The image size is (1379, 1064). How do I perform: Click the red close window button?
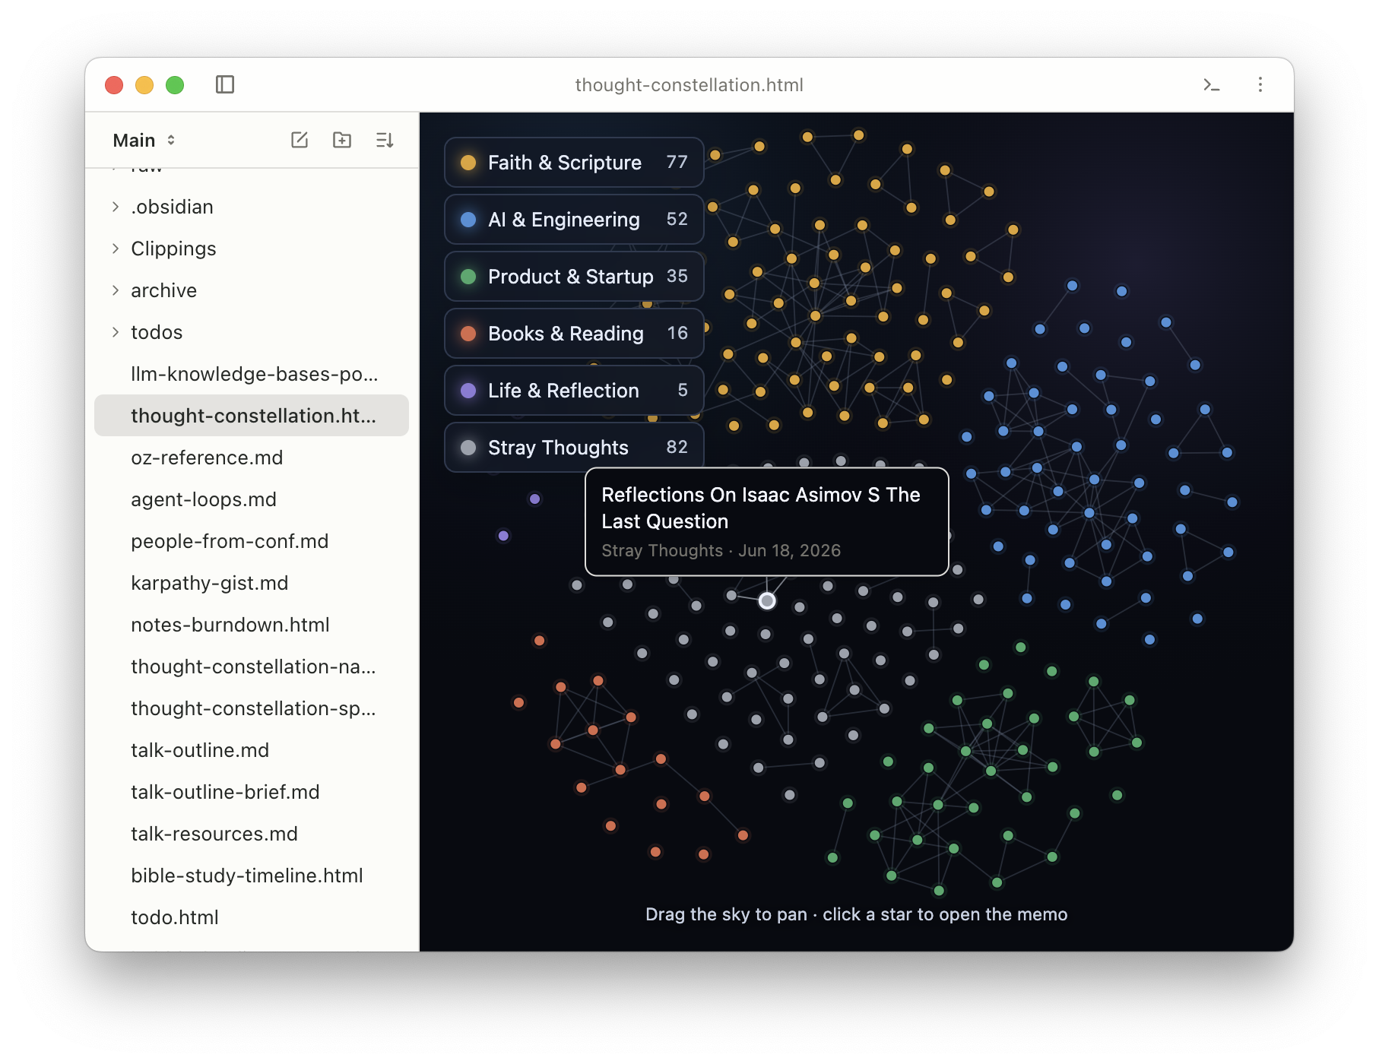coord(114,84)
